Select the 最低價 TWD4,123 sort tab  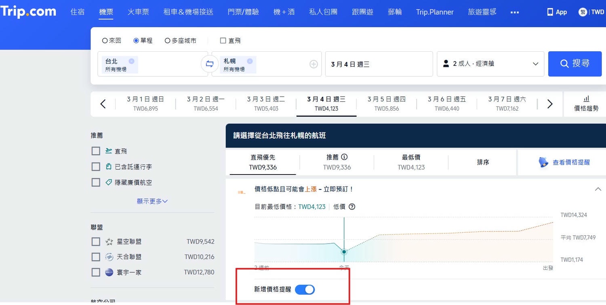coord(411,162)
